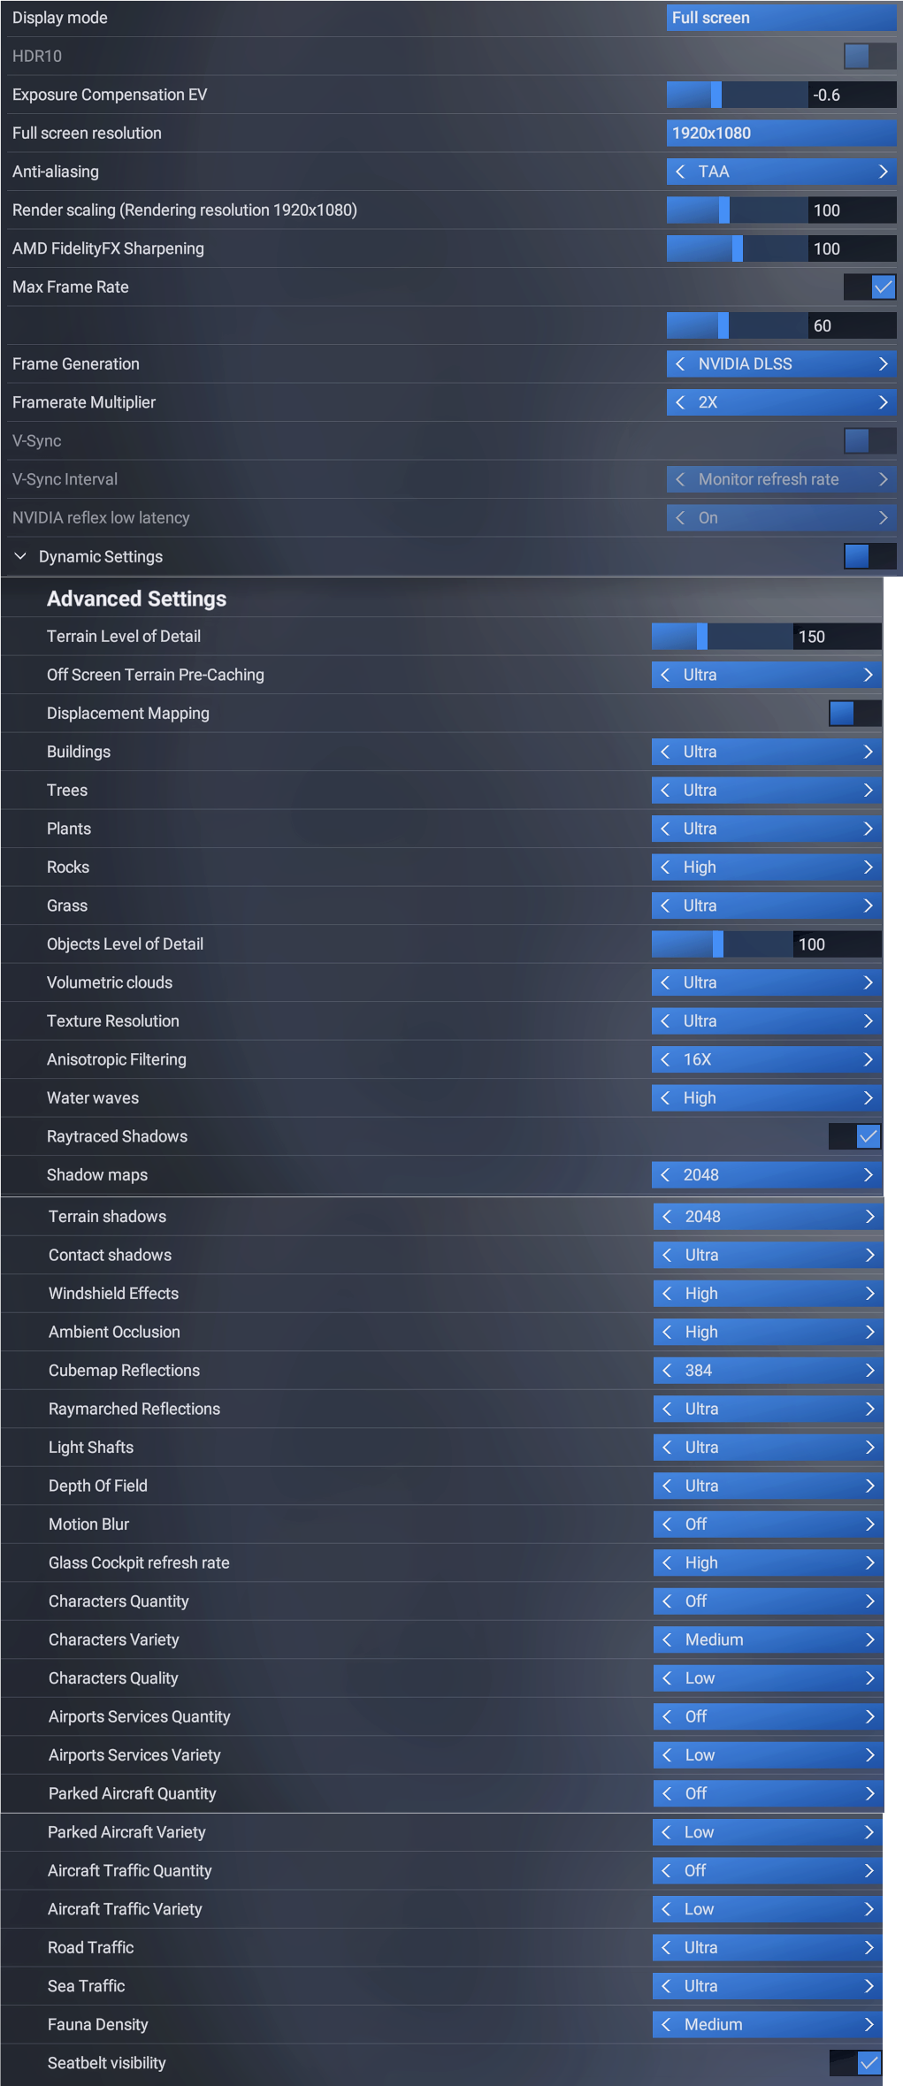This screenshot has width=903, height=2086.
Task: Open the Full screen resolution dropdown
Action: pyautogui.click(x=780, y=134)
